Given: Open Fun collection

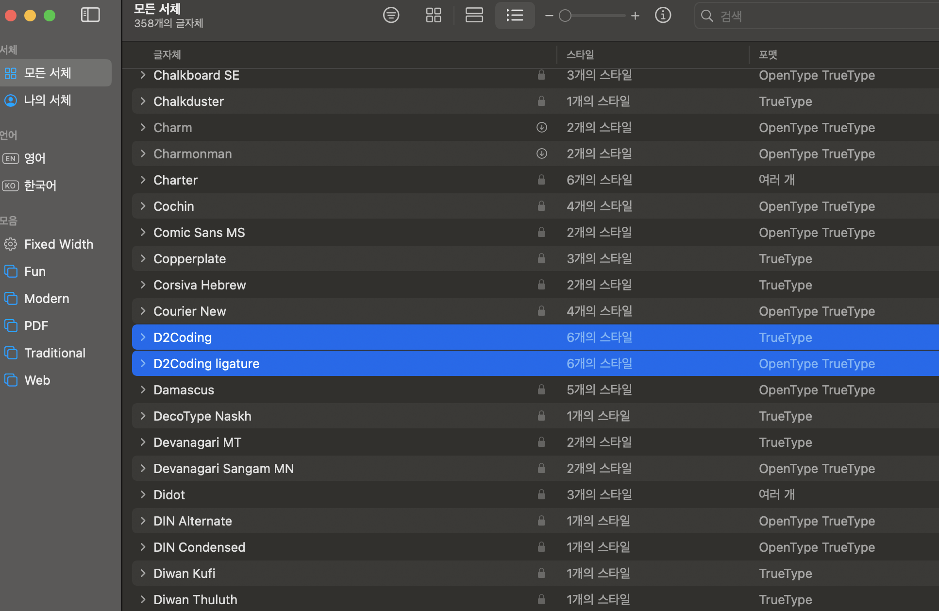Looking at the screenshot, I should 55,271.
